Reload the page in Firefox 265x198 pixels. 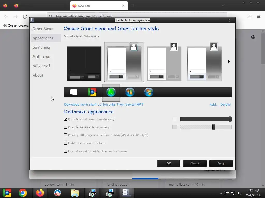[x=25, y=16]
